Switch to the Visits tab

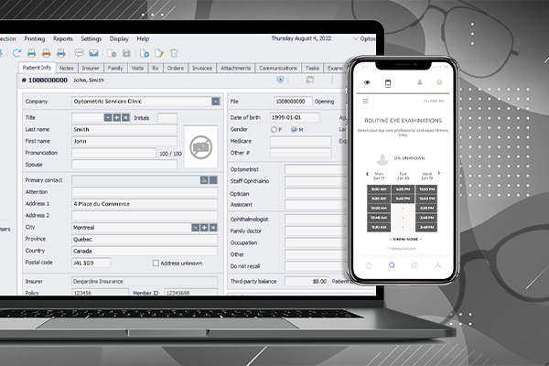coord(137,68)
